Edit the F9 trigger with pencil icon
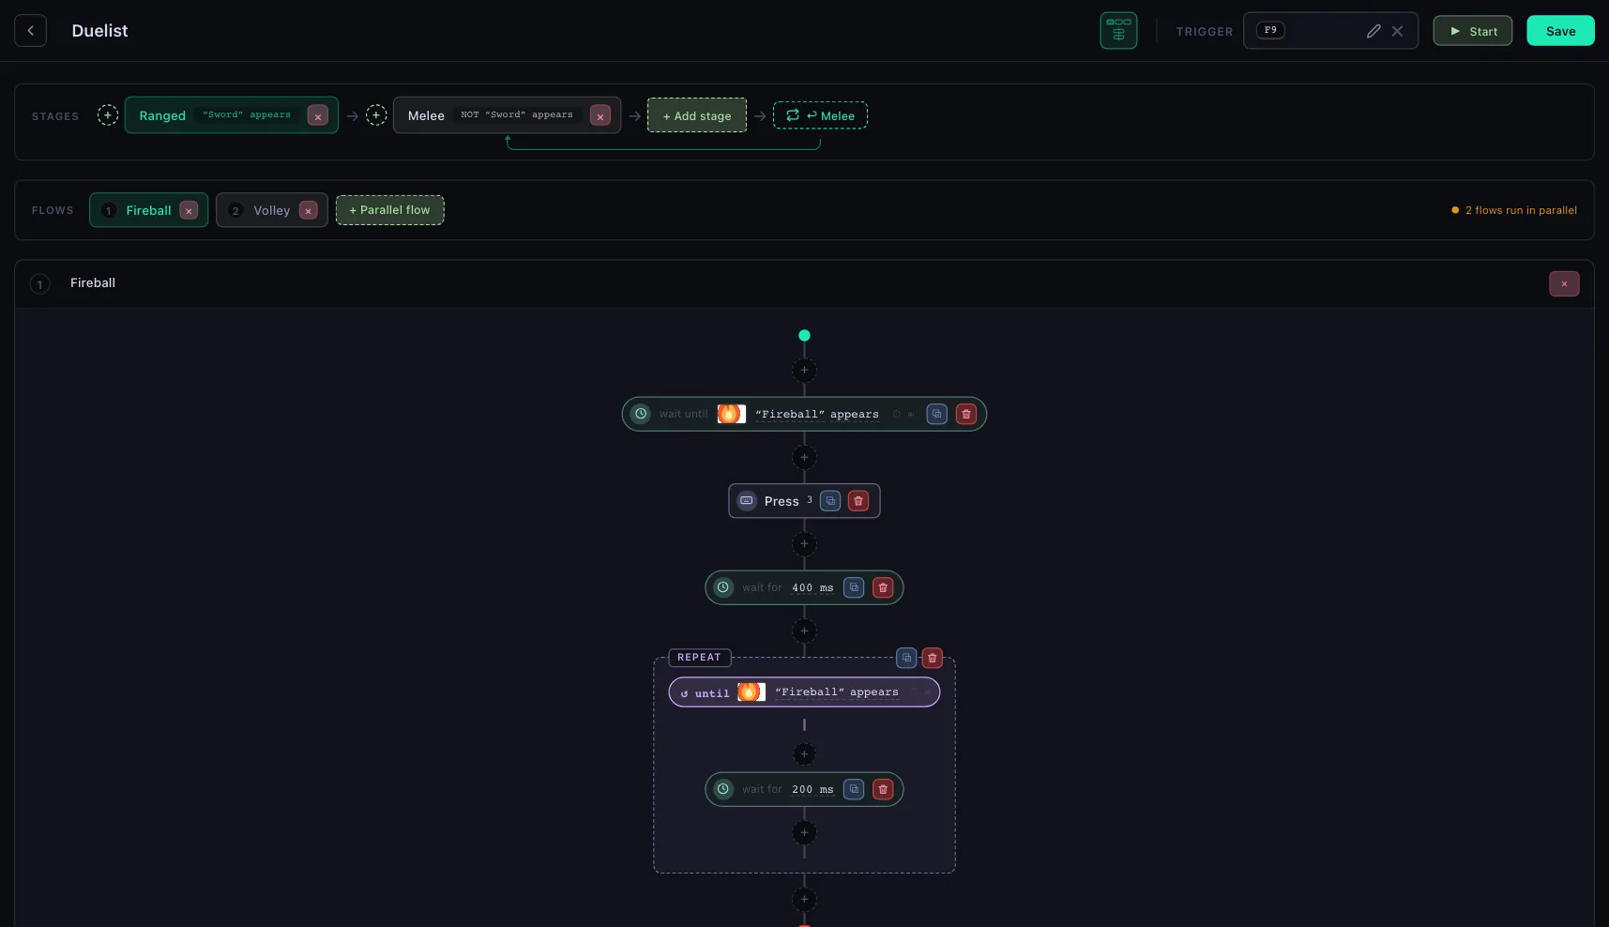The image size is (1609, 927). [1374, 31]
